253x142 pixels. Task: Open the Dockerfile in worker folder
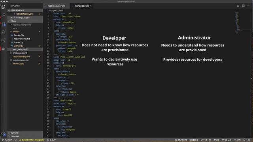point(19,35)
